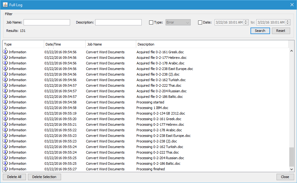
Task: Enable the Type filter checkbox
Action: [151, 22]
